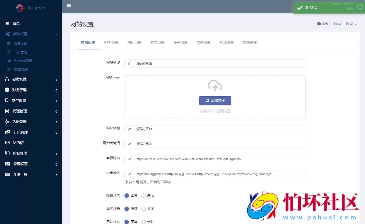This screenshot has width=365, height=224.
Task: Click the 添加文件 upload button
Action: [x=215, y=100]
